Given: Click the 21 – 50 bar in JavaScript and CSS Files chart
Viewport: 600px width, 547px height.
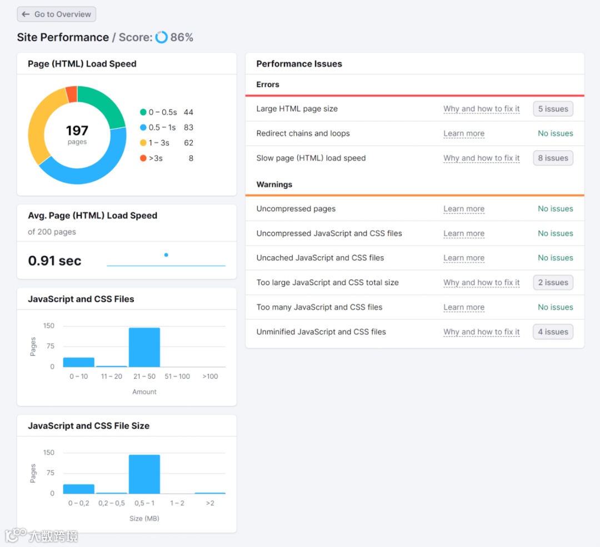Looking at the screenshot, I should click(144, 347).
